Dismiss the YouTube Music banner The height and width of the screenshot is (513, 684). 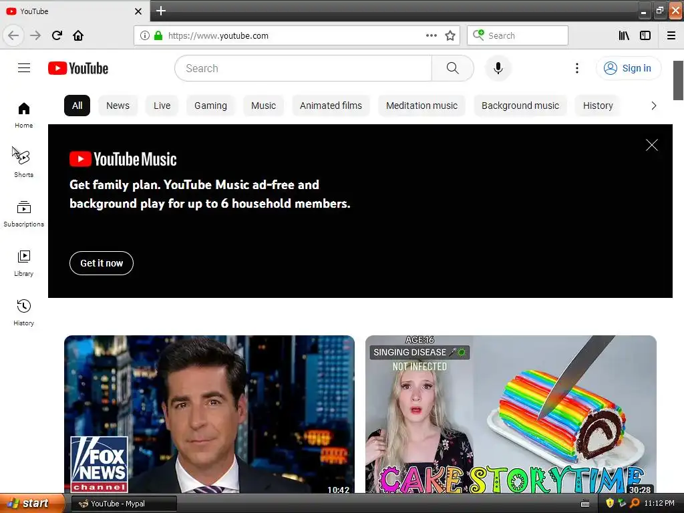652,145
